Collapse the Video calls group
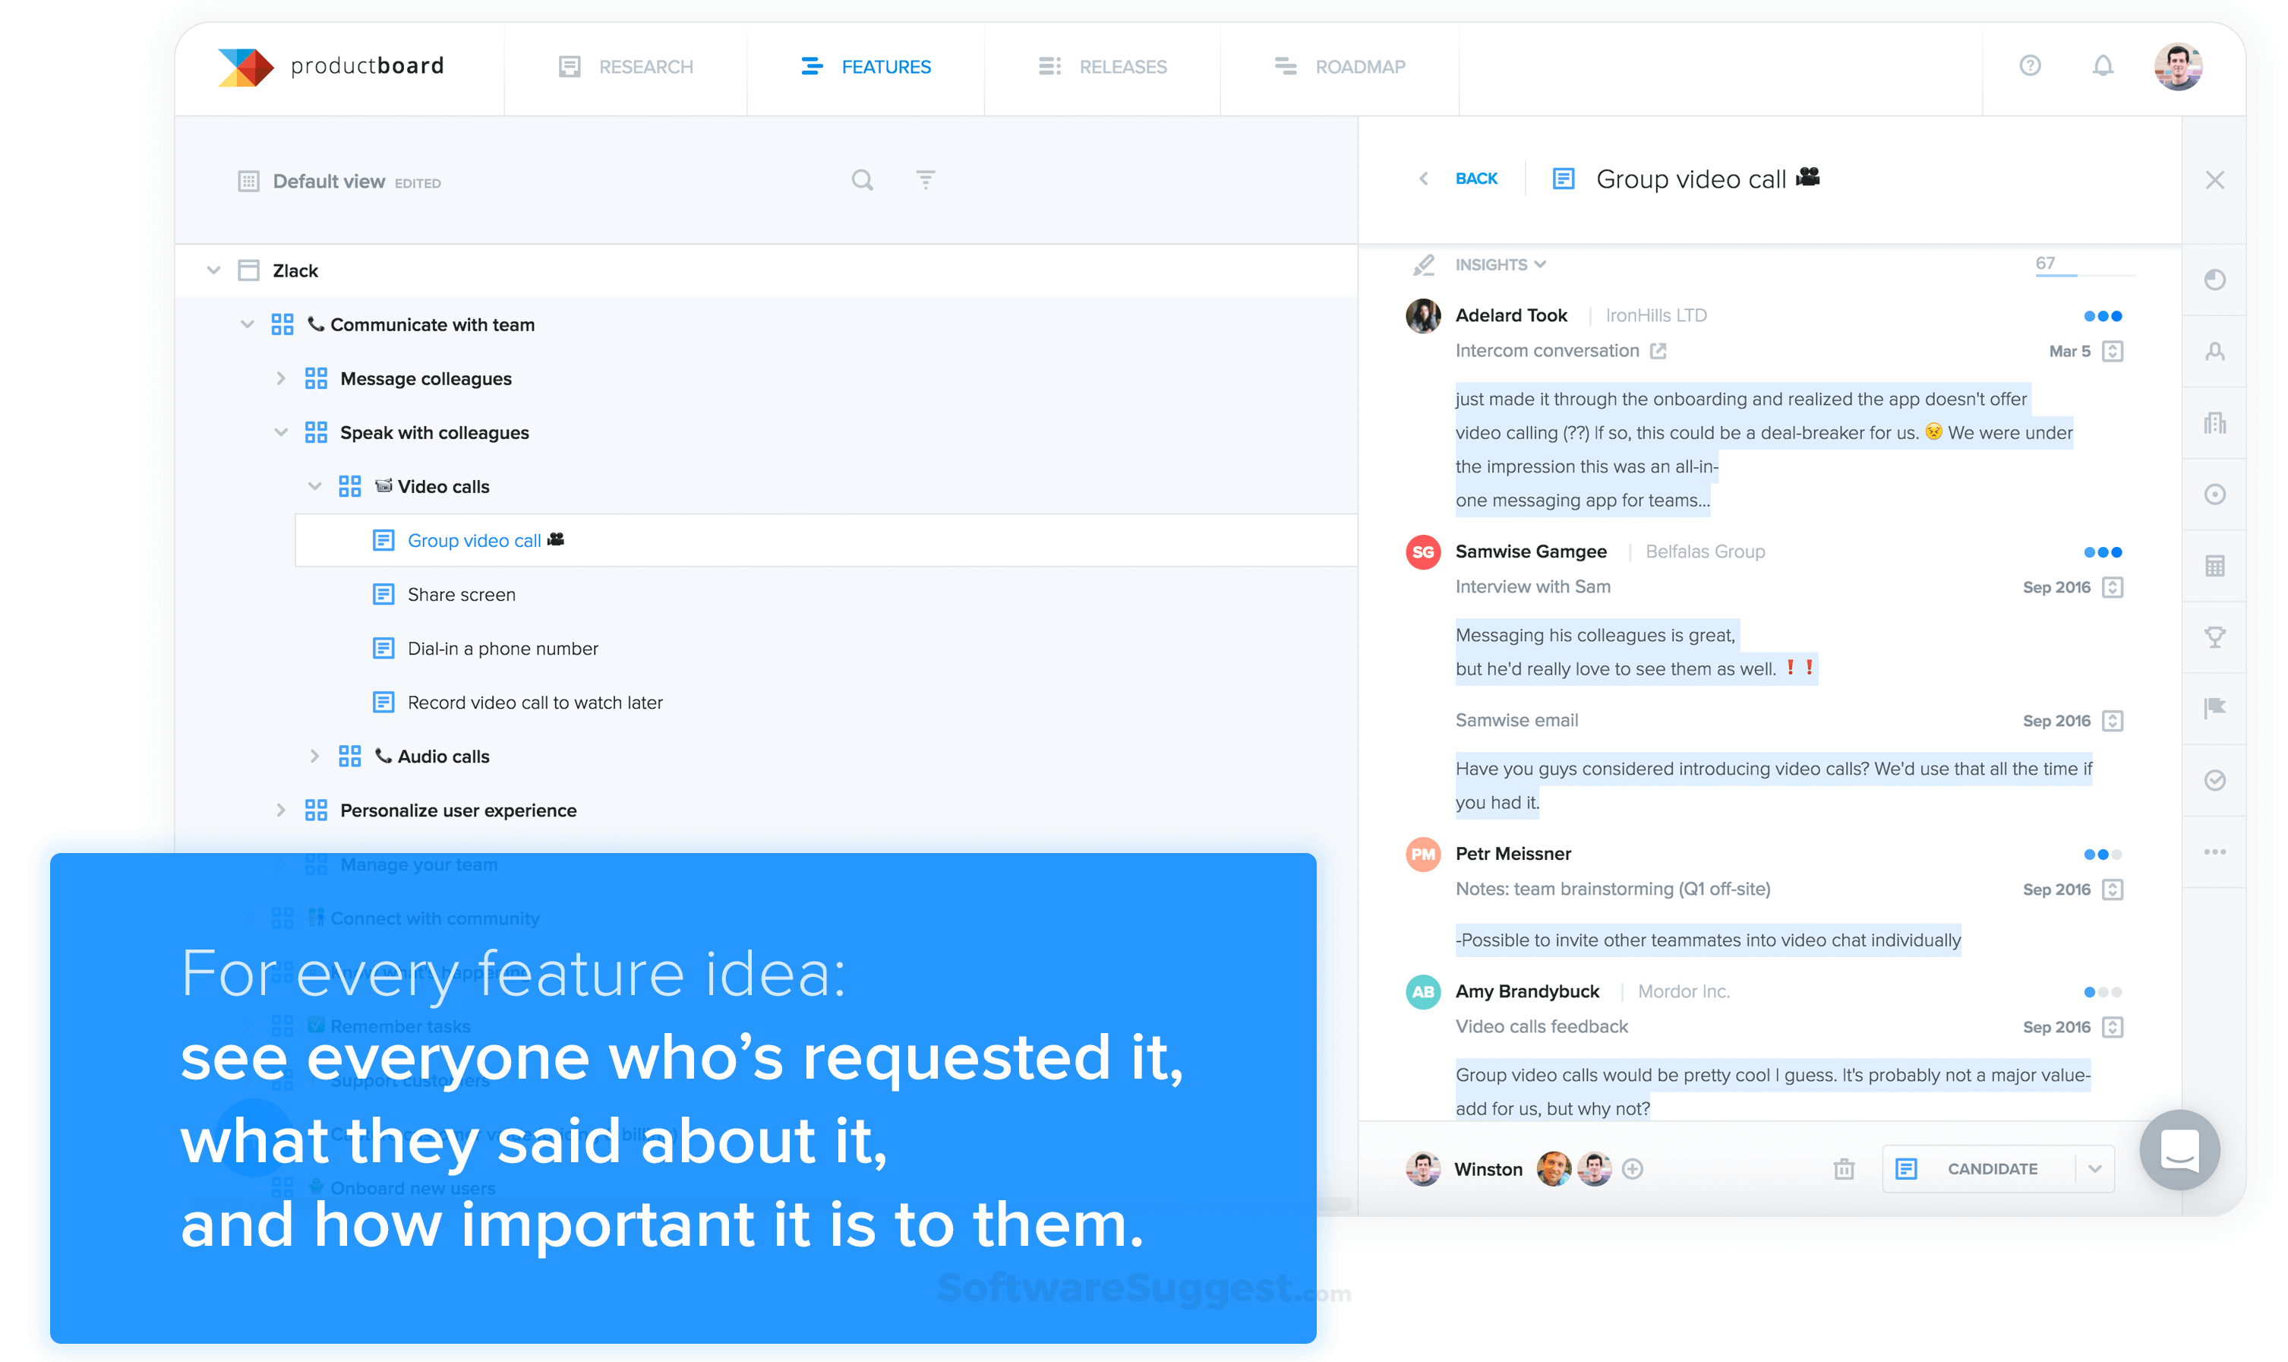Screen dimensions: 2288x1362 click(314, 486)
